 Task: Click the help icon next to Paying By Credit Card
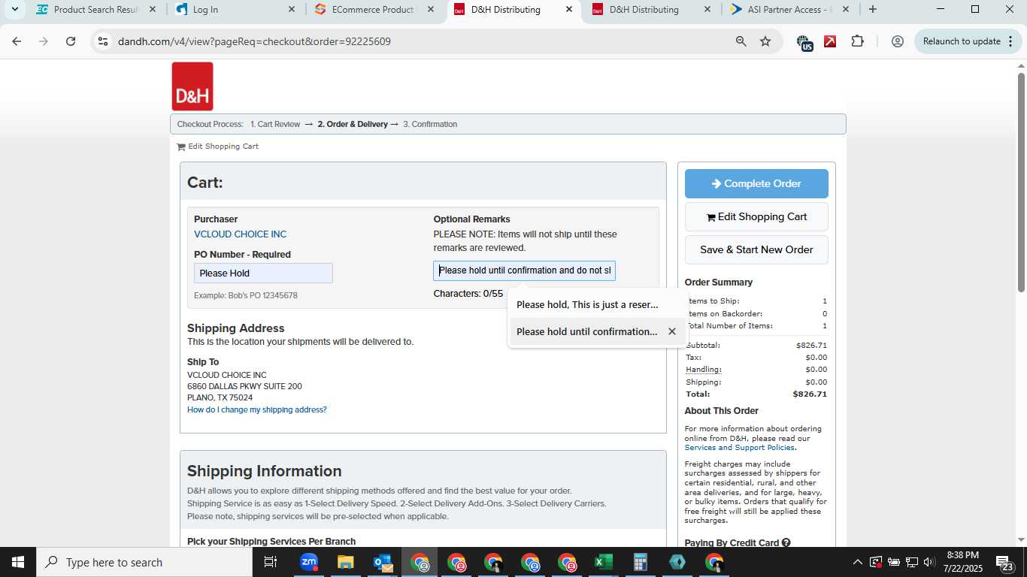786,542
